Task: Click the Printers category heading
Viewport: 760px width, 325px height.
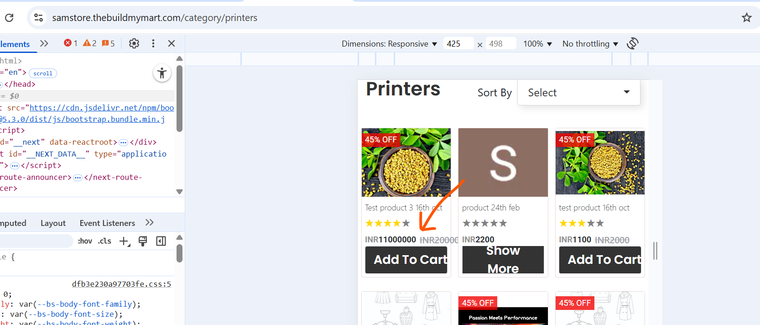Action: (403, 89)
